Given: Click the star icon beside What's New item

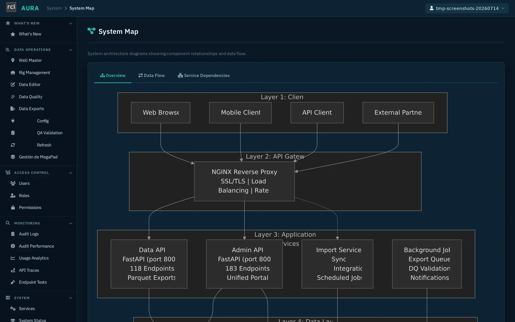Looking at the screenshot, I should pyautogui.click(x=13, y=34).
